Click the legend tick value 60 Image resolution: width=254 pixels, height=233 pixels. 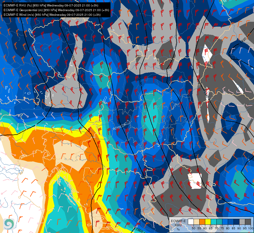[205, 228]
